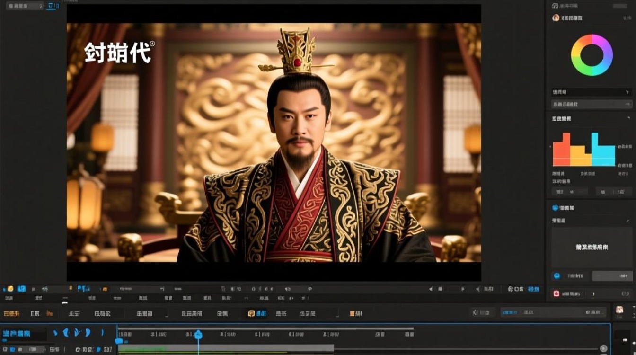Click the arrow on second field under color wheel
The width and height of the screenshot is (636, 355).
(x=627, y=104)
